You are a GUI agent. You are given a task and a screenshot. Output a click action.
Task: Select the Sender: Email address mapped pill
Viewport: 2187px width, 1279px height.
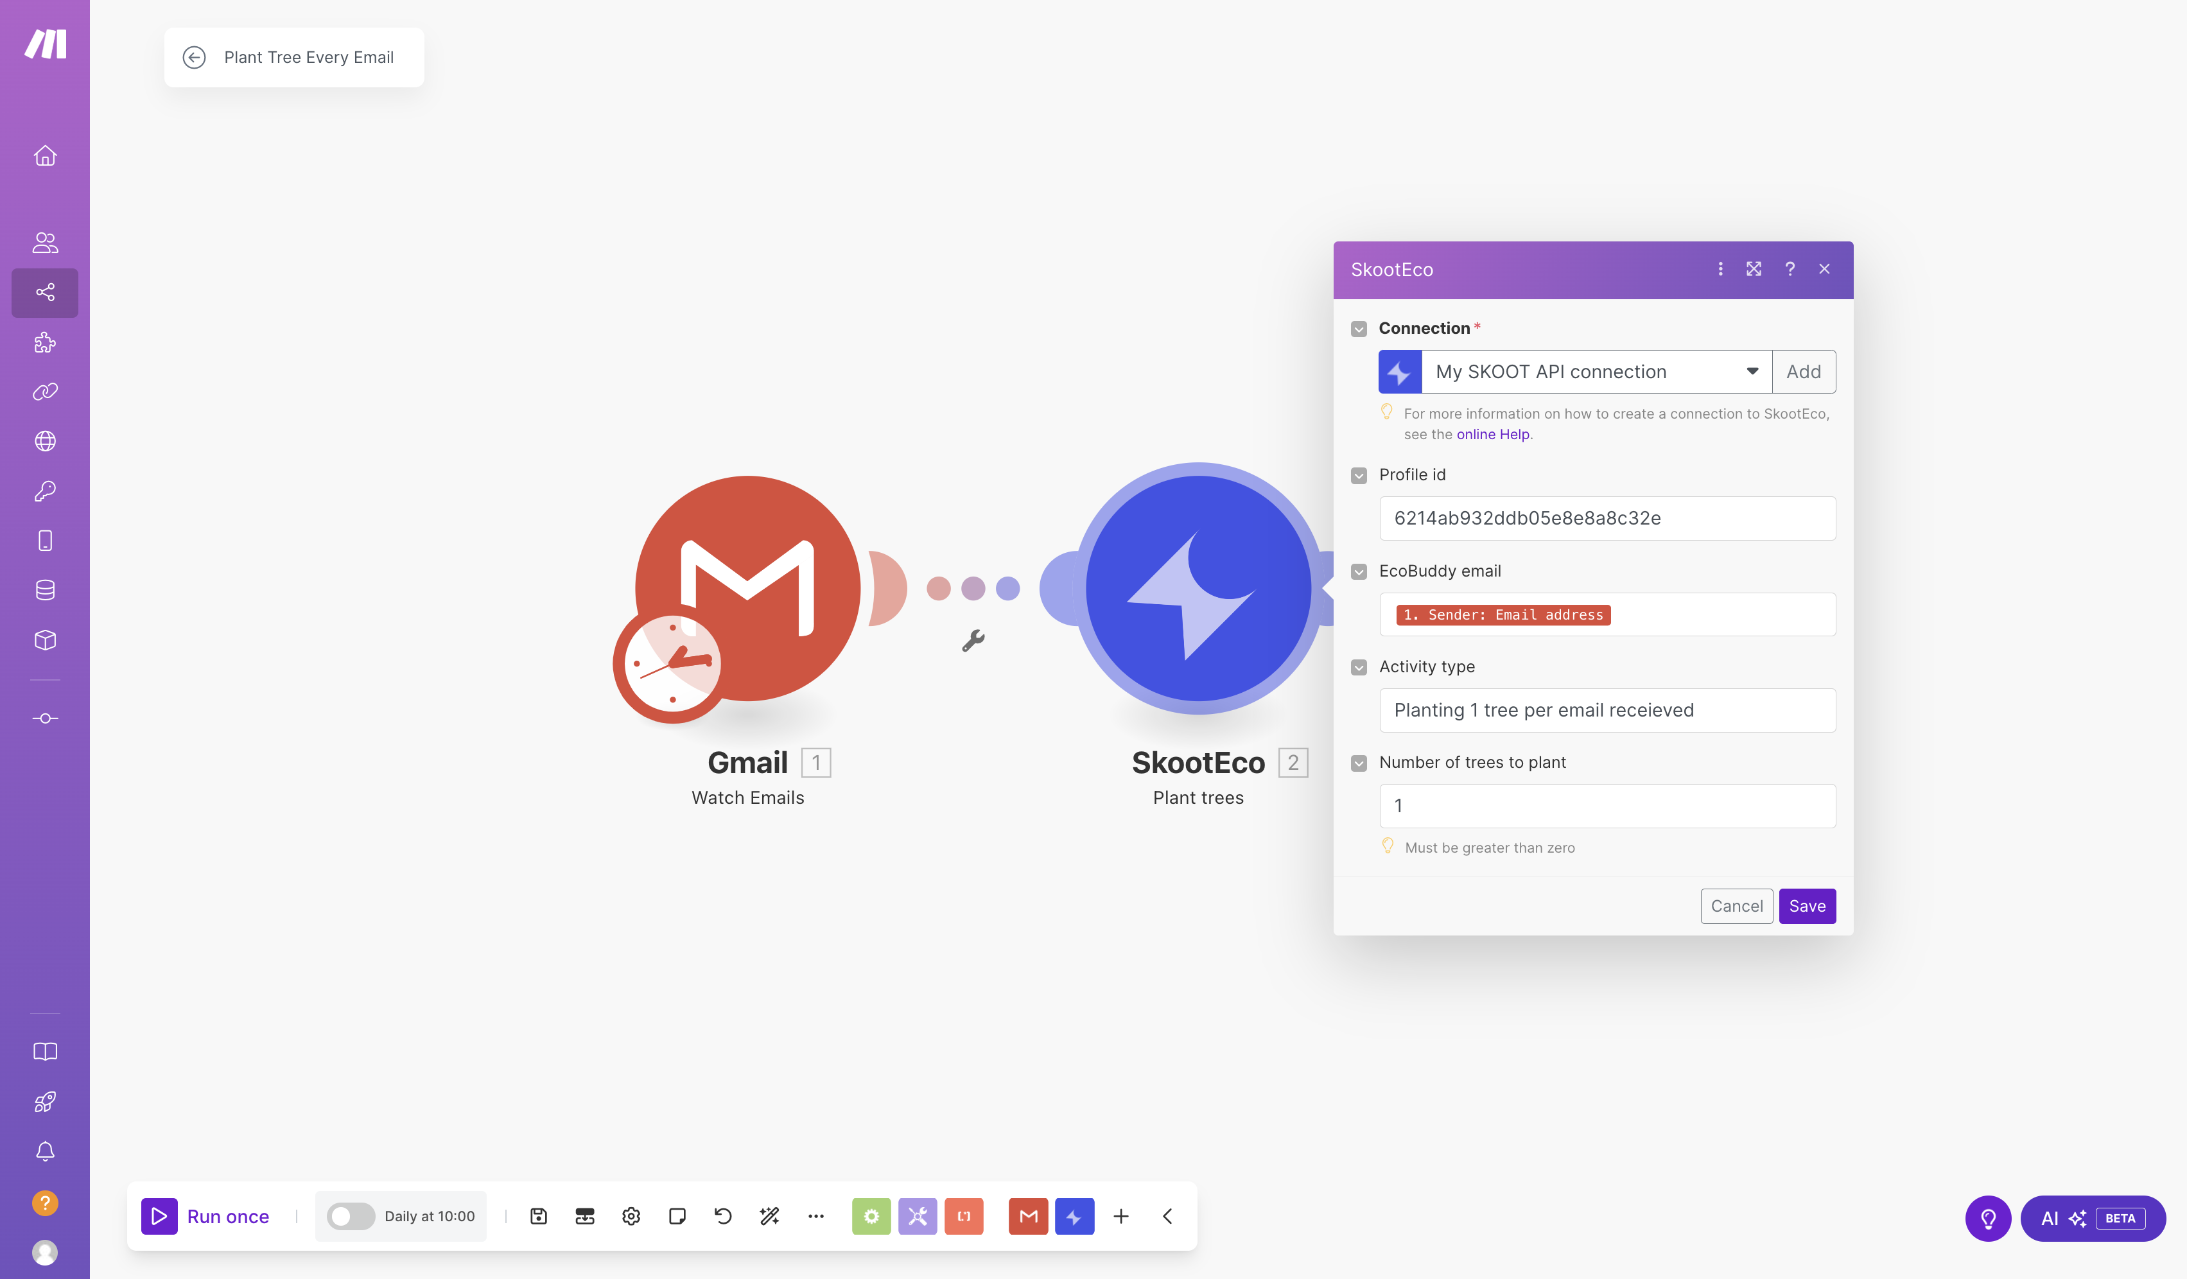[x=1503, y=614]
